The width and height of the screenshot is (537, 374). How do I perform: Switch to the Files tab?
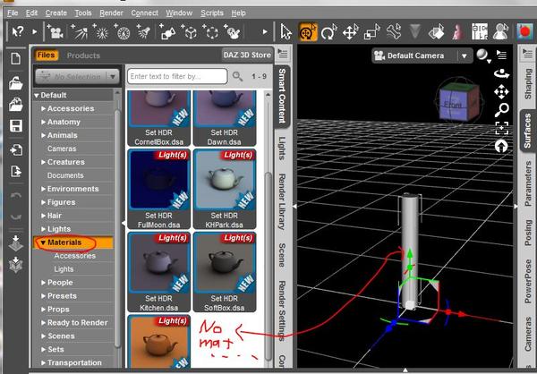pos(46,55)
